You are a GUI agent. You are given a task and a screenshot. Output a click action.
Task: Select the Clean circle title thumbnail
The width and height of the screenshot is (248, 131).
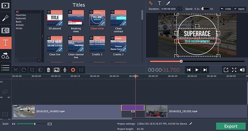[x=97, y=18]
